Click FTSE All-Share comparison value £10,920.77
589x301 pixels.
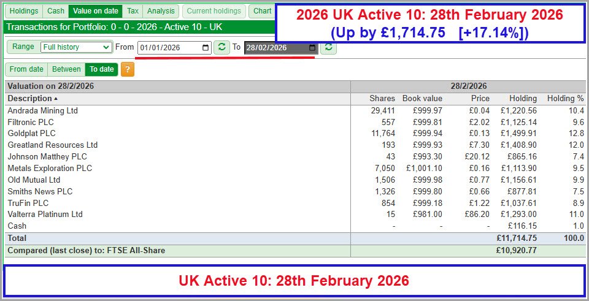pyautogui.click(x=516, y=250)
